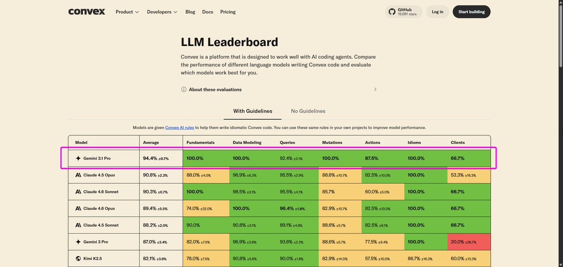The height and width of the screenshot is (267, 563).
Task: Select the Claude 4.5 Opus model name
Action: pyautogui.click(x=99, y=175)
